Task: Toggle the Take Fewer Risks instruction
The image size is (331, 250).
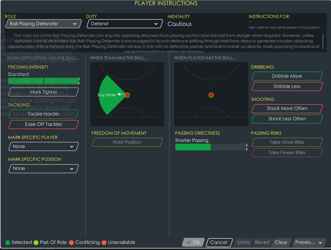Action: tap(287, 153)
